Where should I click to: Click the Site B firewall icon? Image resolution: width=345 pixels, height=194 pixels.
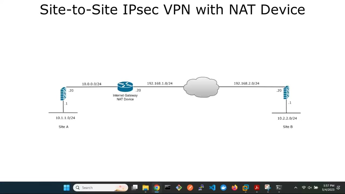pyautogui.click(x=286, y=92)
